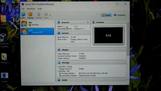Click the VirtualBox title bar cube icon

coord(23,4)
